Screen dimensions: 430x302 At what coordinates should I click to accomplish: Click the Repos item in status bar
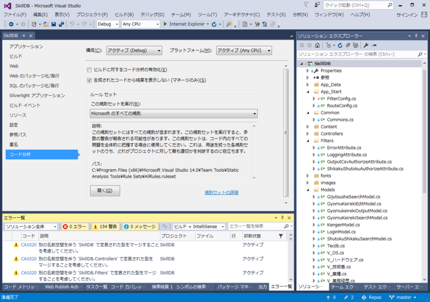(x=371, y=297)
